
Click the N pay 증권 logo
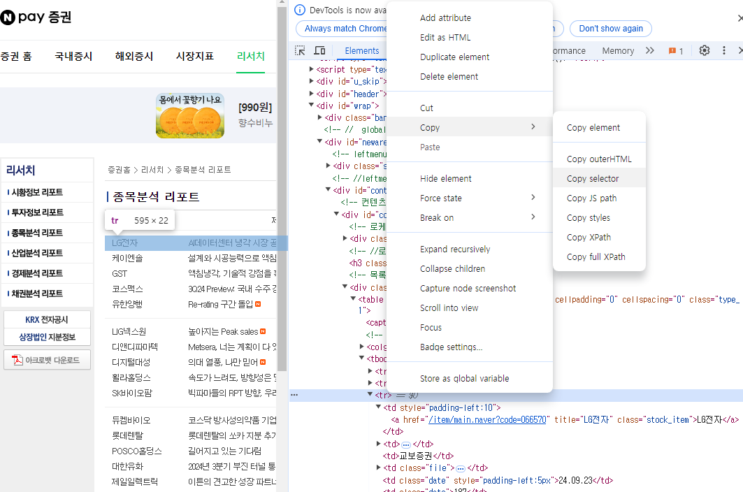pos(36,17)
